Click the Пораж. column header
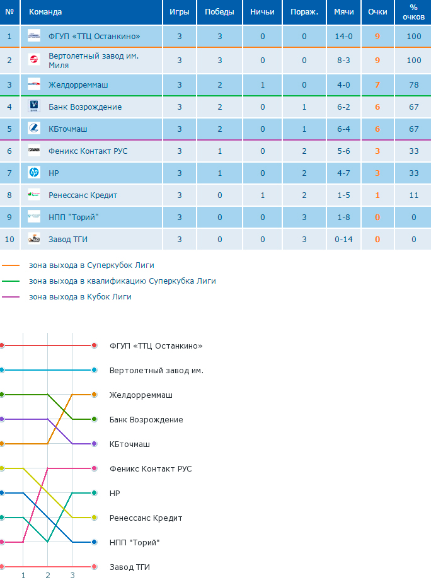431x580 pixels. tap(304, 12)
